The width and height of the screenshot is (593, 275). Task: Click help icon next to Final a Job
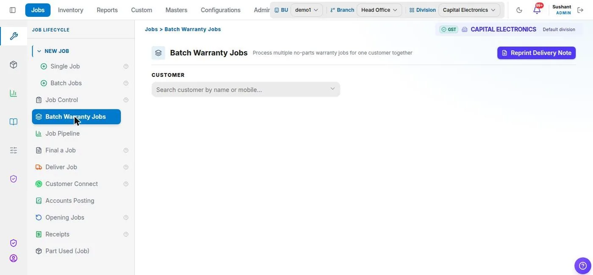(x=126, y=150)
